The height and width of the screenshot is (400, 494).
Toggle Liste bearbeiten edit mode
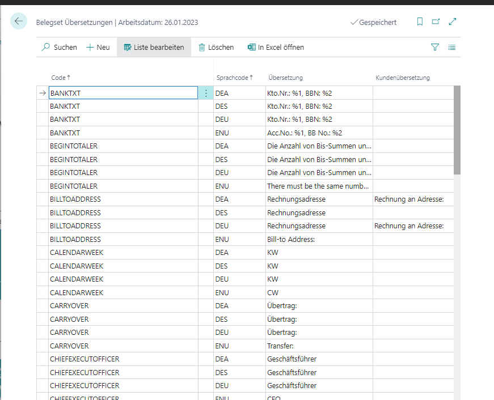154,48
